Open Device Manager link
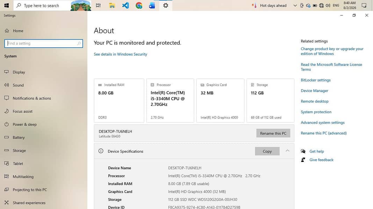Screen dimensions: 373x209 (x=315, y=91)
